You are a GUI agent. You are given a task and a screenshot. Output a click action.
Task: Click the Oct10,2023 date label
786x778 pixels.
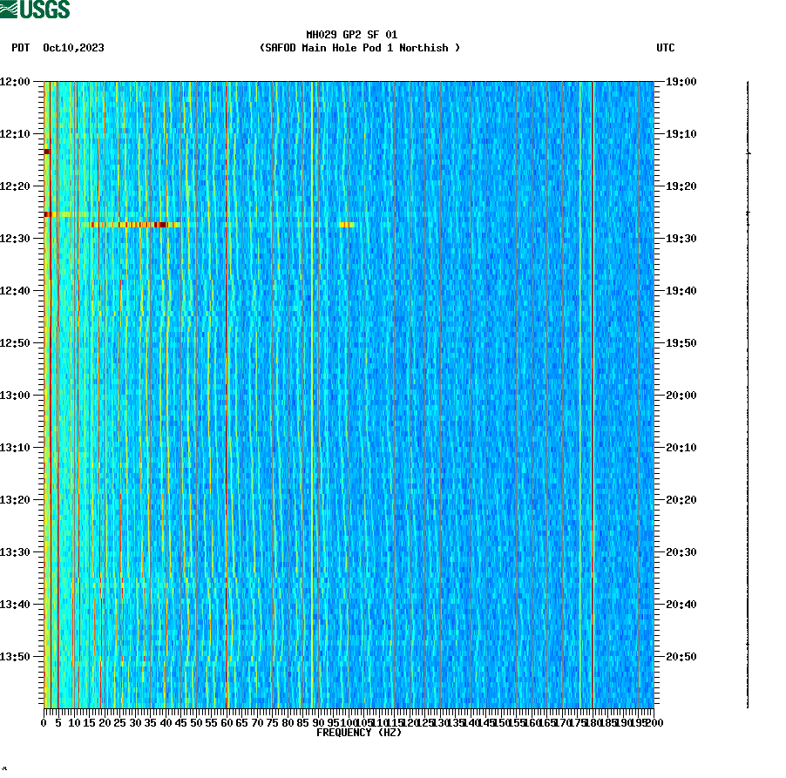73,48
